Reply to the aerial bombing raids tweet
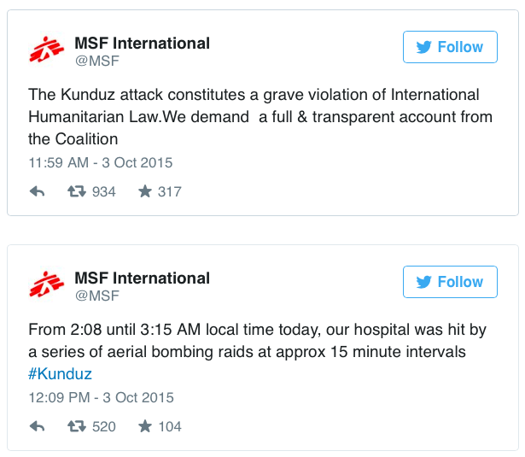The image size is (525, 457). [37, 426]
